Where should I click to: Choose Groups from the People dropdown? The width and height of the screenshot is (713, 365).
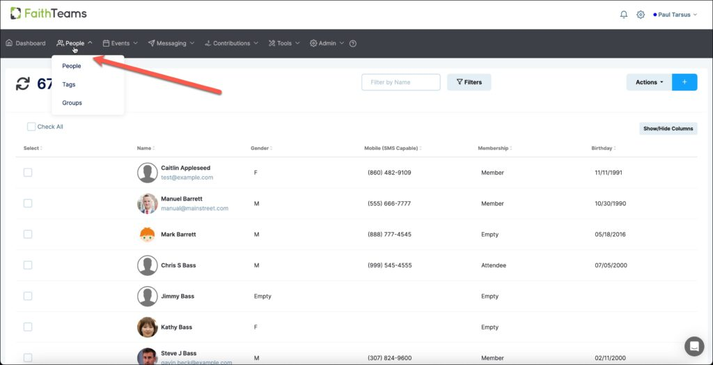coord(72,103)
